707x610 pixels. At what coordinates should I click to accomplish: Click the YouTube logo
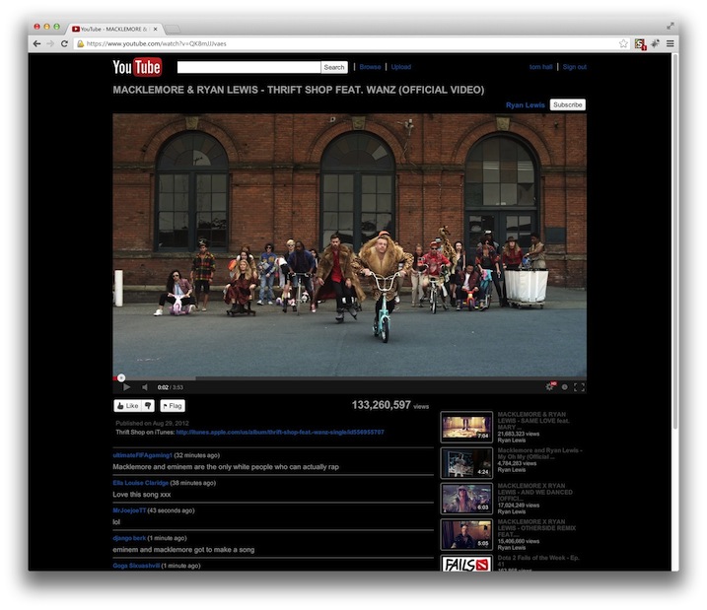click(x=137, y=67)
